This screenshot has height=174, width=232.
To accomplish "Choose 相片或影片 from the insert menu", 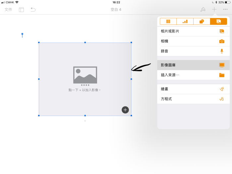I will click(x=193, y=31).
